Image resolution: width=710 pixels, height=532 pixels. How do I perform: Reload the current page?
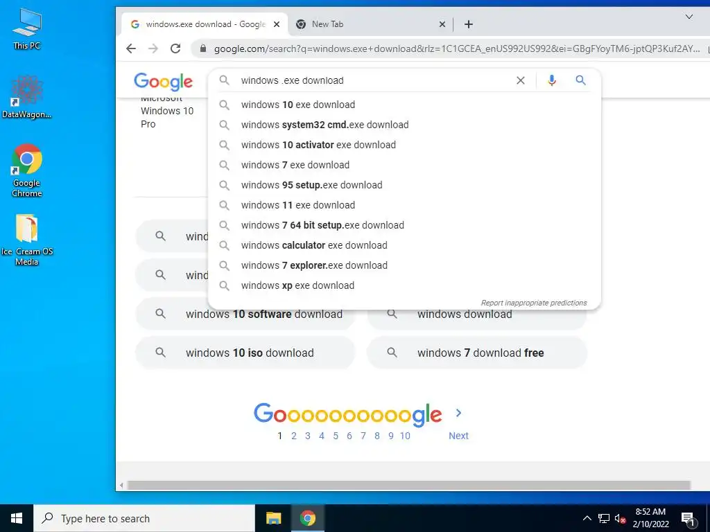point(175,48)
